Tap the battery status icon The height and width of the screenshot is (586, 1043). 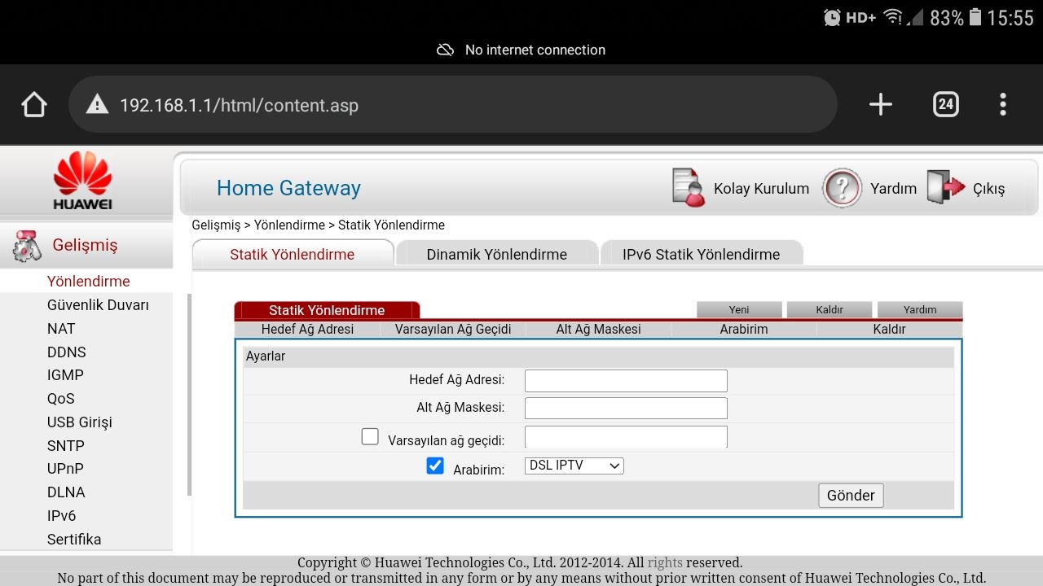975,17
